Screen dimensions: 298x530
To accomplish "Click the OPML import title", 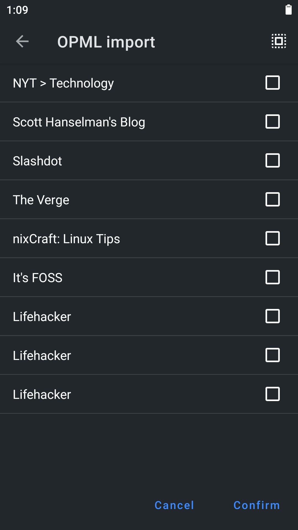I will pos(106,41).
